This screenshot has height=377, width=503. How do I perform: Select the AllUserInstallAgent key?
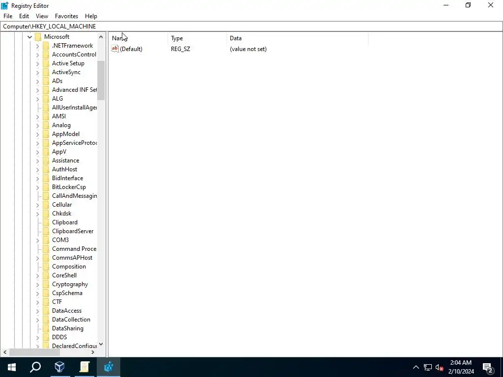tap(74, 108)
